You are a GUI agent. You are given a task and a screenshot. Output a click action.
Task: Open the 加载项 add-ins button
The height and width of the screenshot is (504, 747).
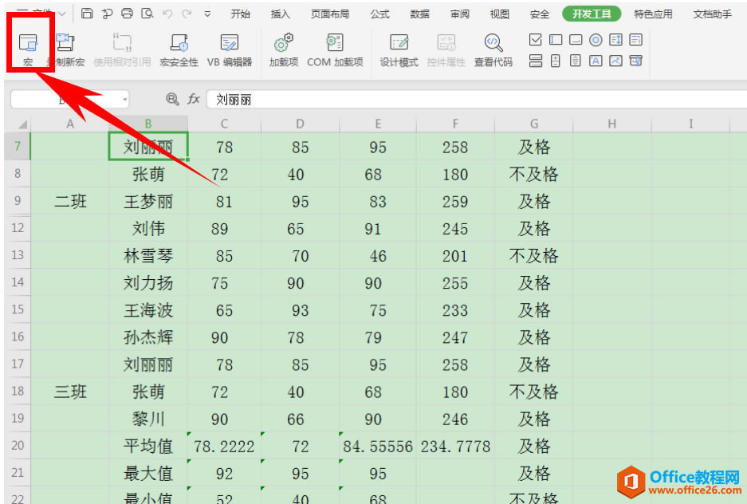[284, 49]
